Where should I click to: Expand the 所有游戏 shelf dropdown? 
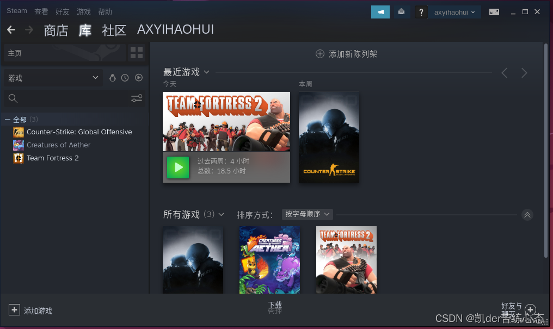click(x=193, y=214)
